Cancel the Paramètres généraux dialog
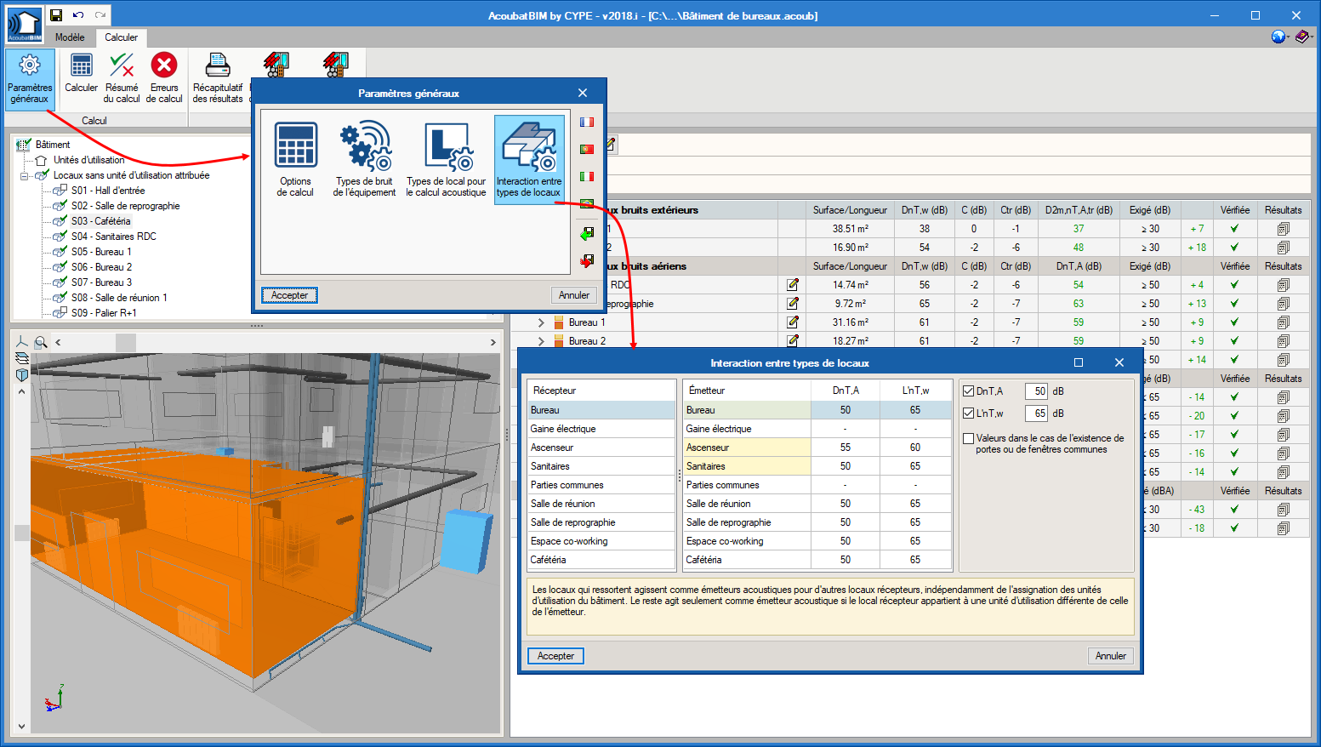The width and height of the screenshot is (1321, 747). 574,295
